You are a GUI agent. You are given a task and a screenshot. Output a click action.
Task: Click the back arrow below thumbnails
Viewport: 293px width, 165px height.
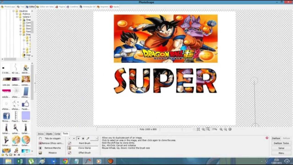[15, 155]
